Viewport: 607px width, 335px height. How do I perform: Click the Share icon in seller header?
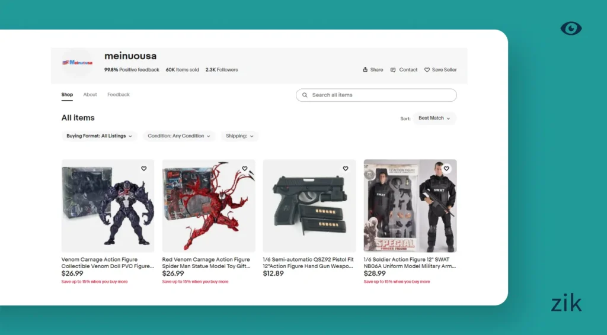(365, 70)
